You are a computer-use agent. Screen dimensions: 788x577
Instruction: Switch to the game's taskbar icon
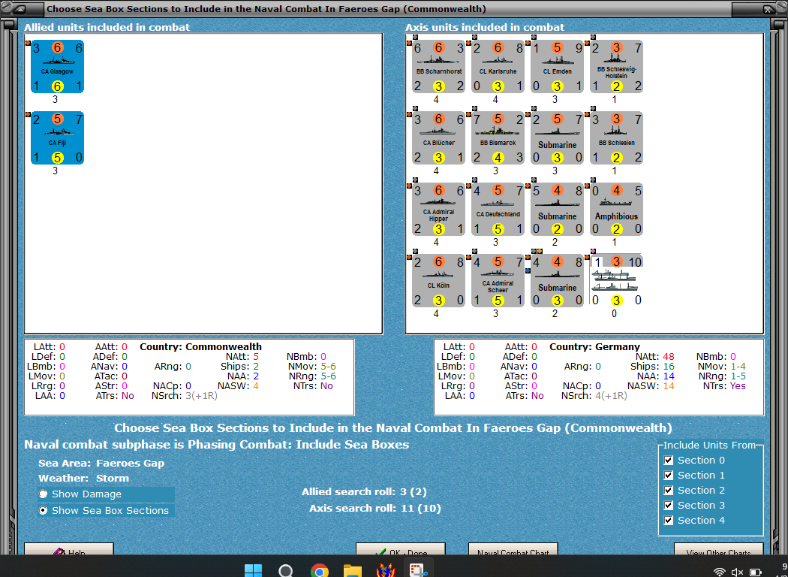[x=386, y=570]
